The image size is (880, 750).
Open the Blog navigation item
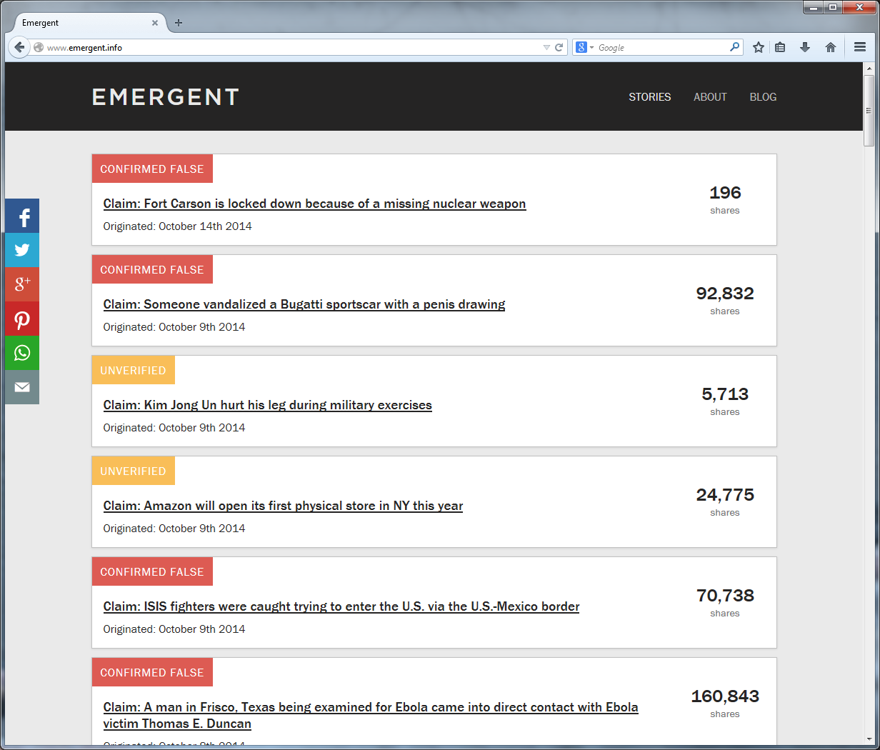[x=763, y=97]
